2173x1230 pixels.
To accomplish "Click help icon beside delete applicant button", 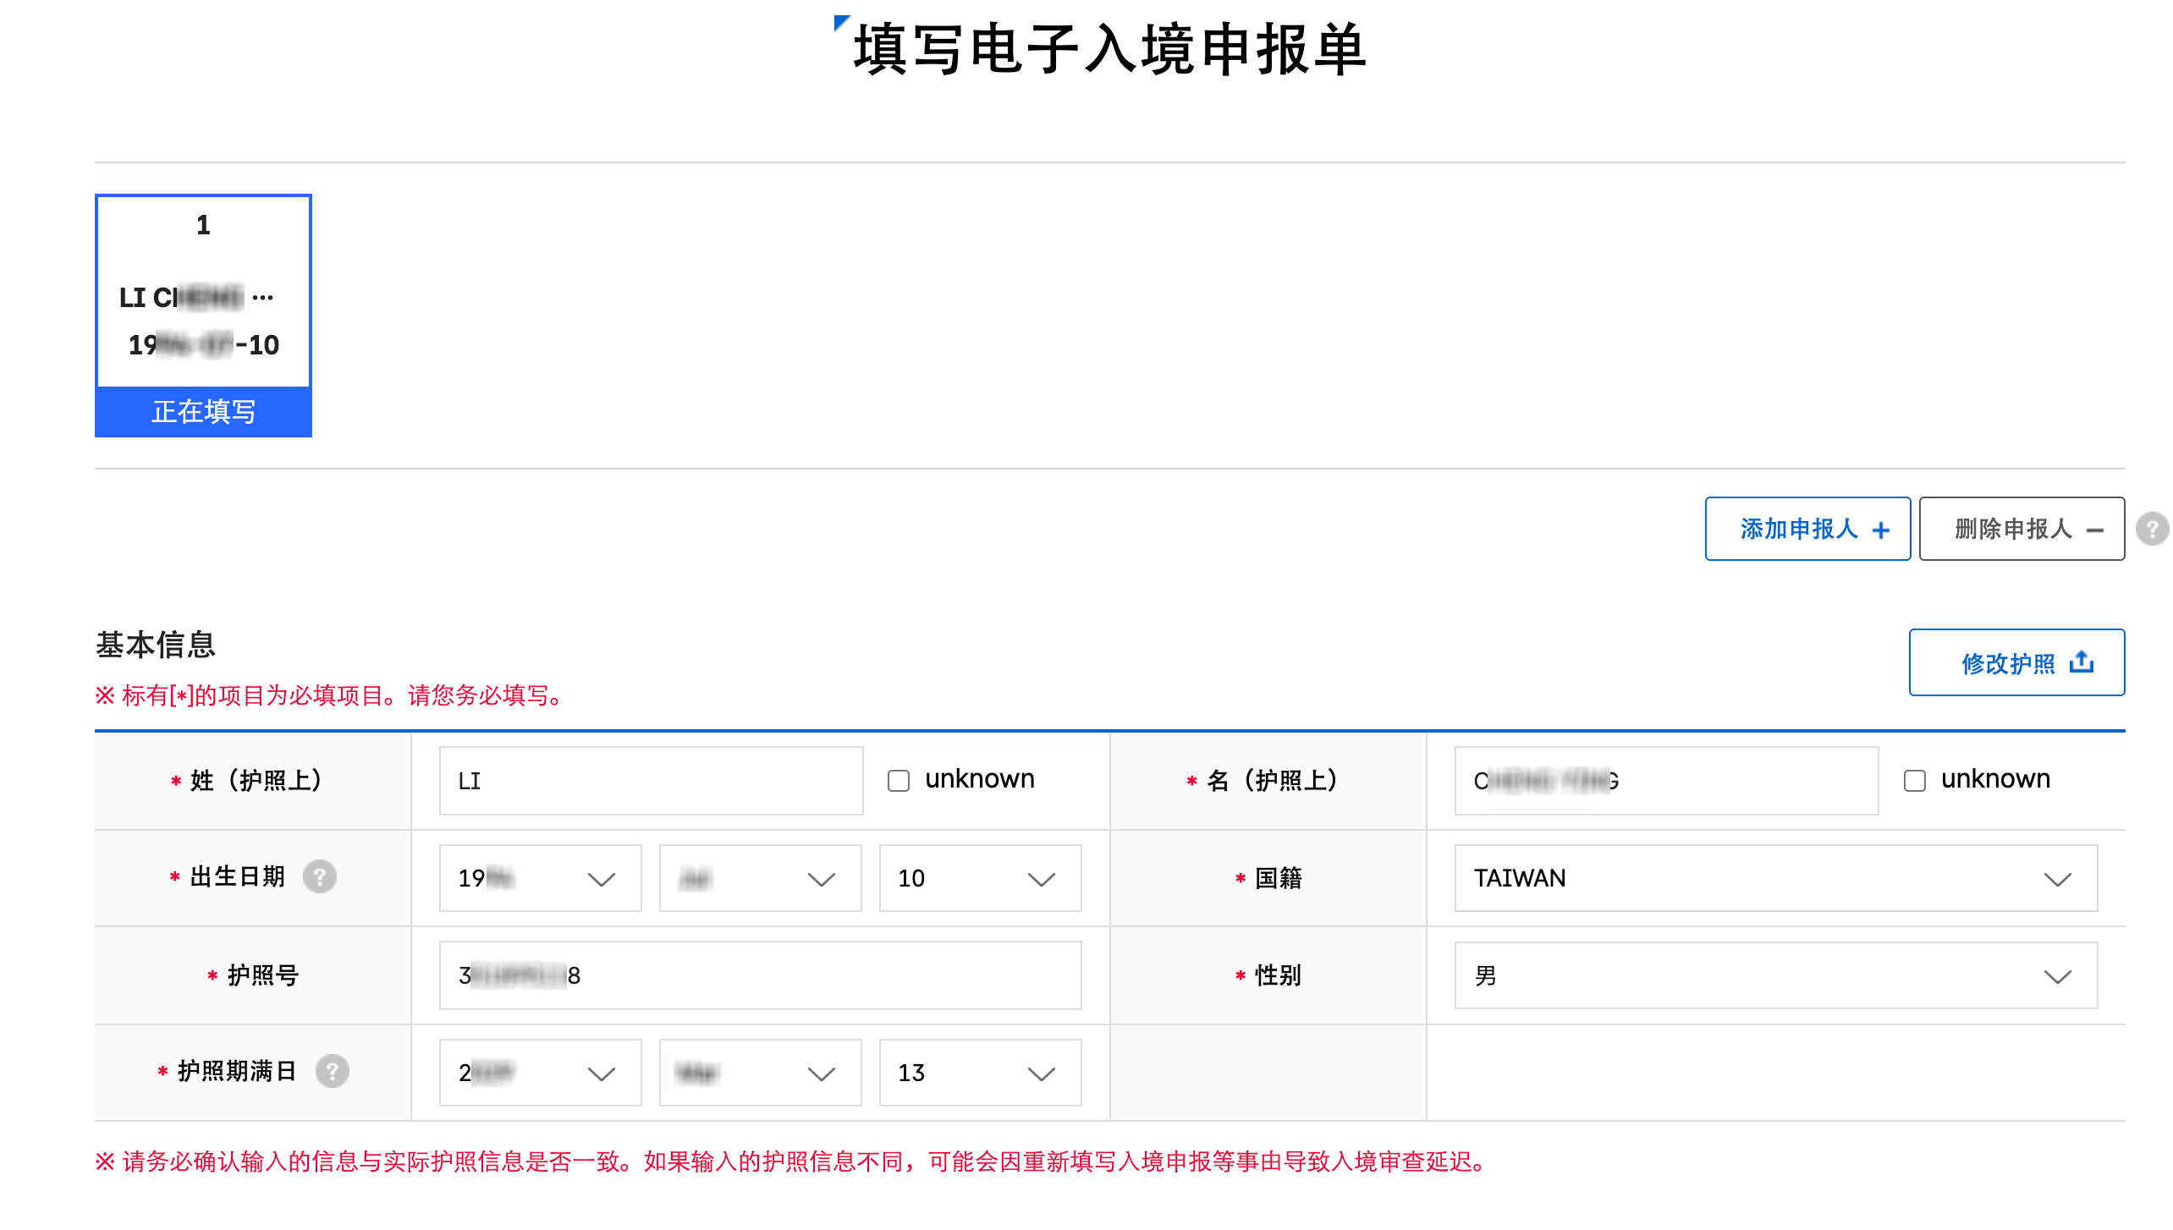I will pyautogui.click(x=2151, y=530).
